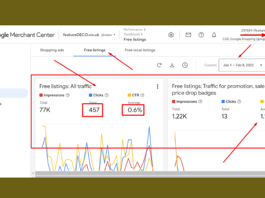Expand the featureDECO.co.uk account switcher

(x=89, y=35)
